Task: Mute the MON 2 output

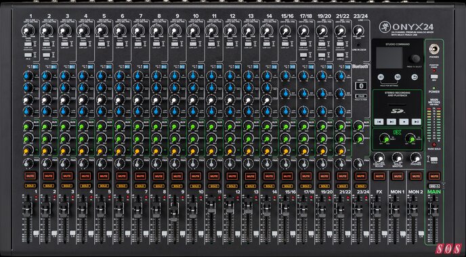Action: (x=416, y=176)
